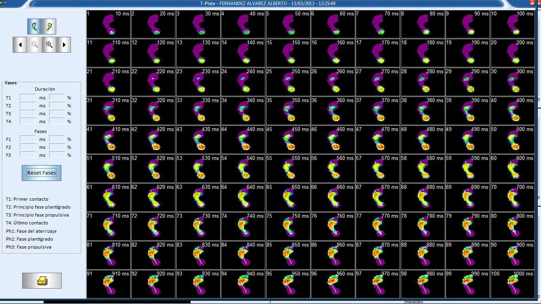Click the 'Ph1: Fase del aterrizaje' legend text
This screenshot has height=304, width=541.
(31, 231)
